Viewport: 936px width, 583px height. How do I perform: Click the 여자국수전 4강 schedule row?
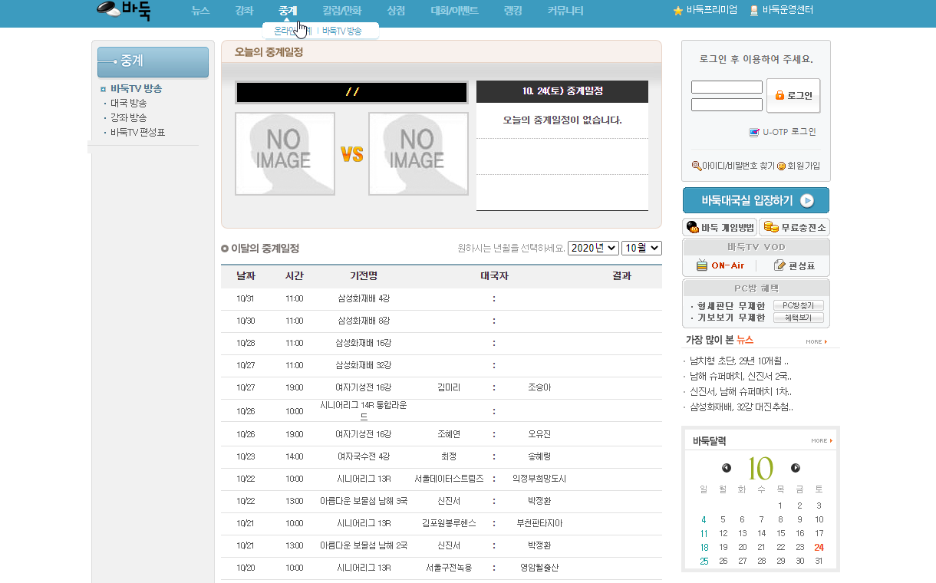(441, 456)
